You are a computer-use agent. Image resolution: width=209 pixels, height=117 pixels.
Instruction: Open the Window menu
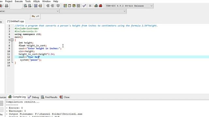[x=46, y=1]
